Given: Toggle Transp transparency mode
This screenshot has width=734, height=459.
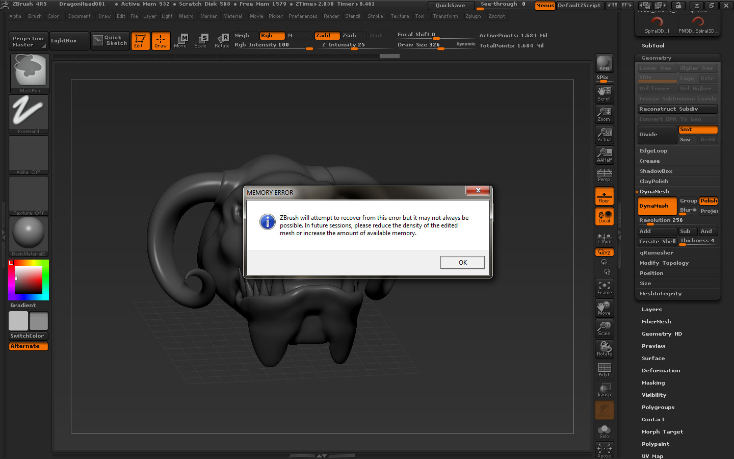Looking at the screenshot, I should pyautogui.click(x=604, y=390).
